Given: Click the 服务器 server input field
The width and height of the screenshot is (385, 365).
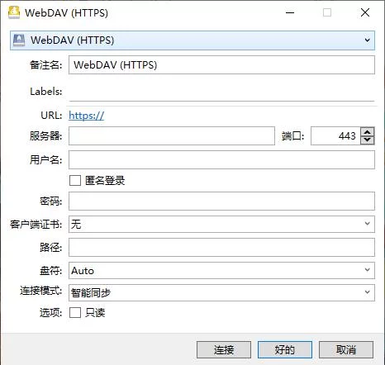Looking at the screenshot, I should coord(172,135).
